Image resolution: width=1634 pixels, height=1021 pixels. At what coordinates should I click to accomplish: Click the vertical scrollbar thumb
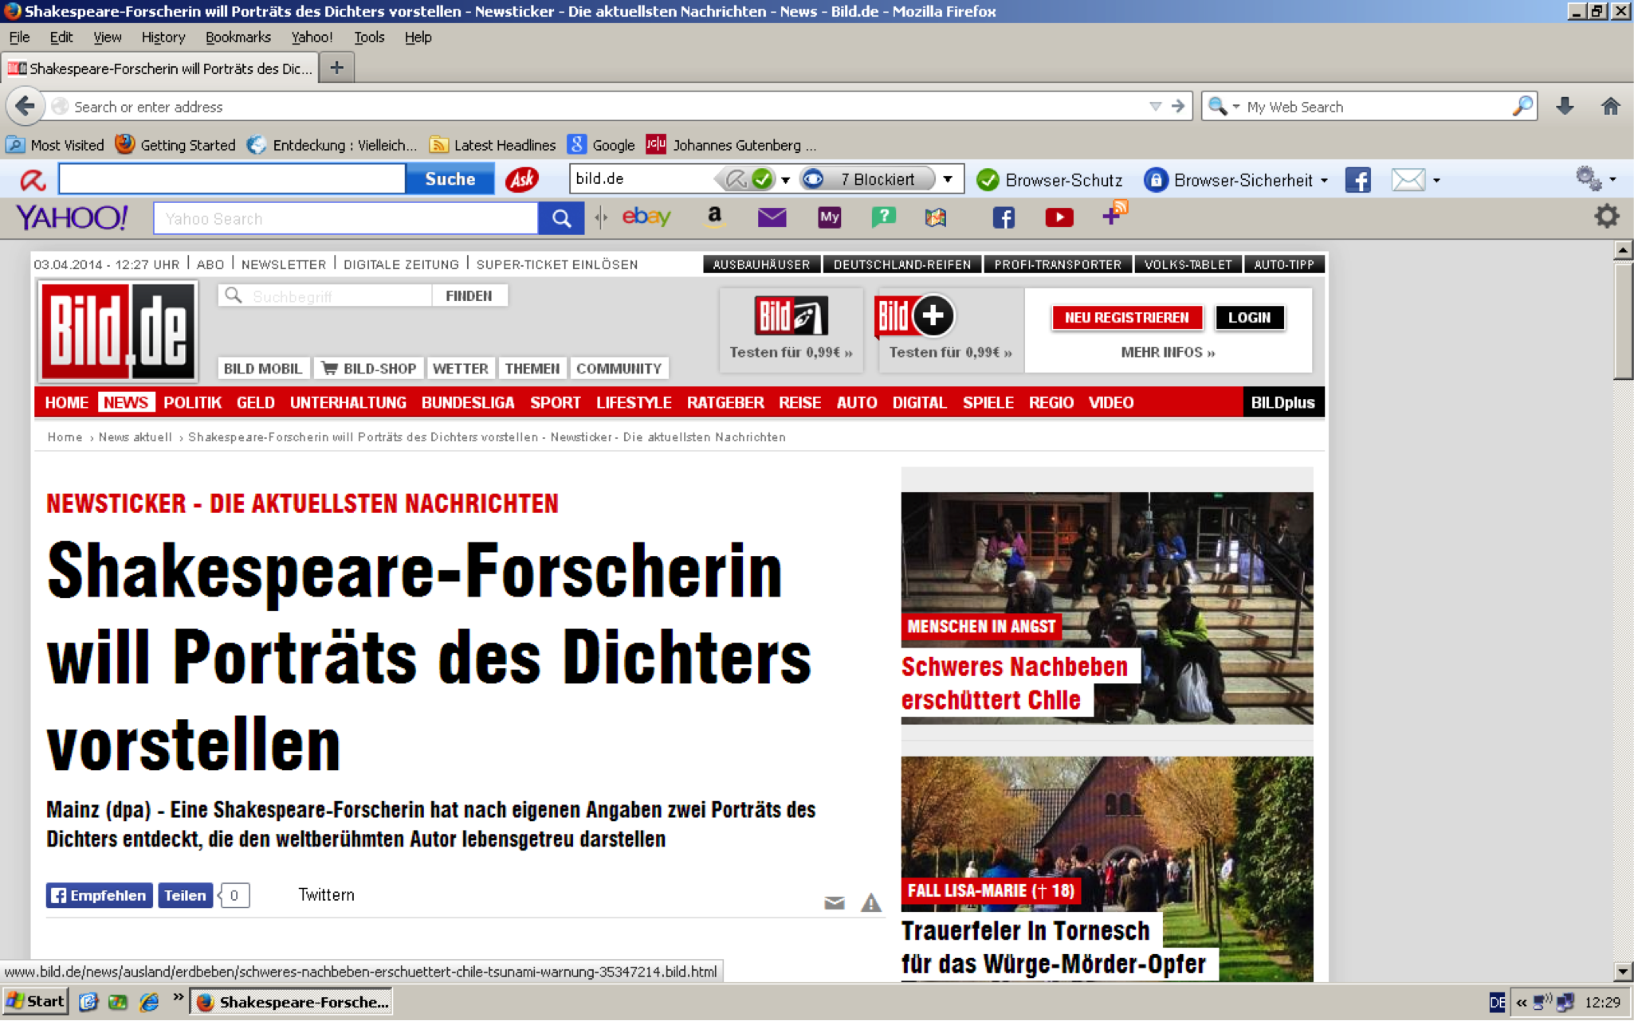[1623, 320]
